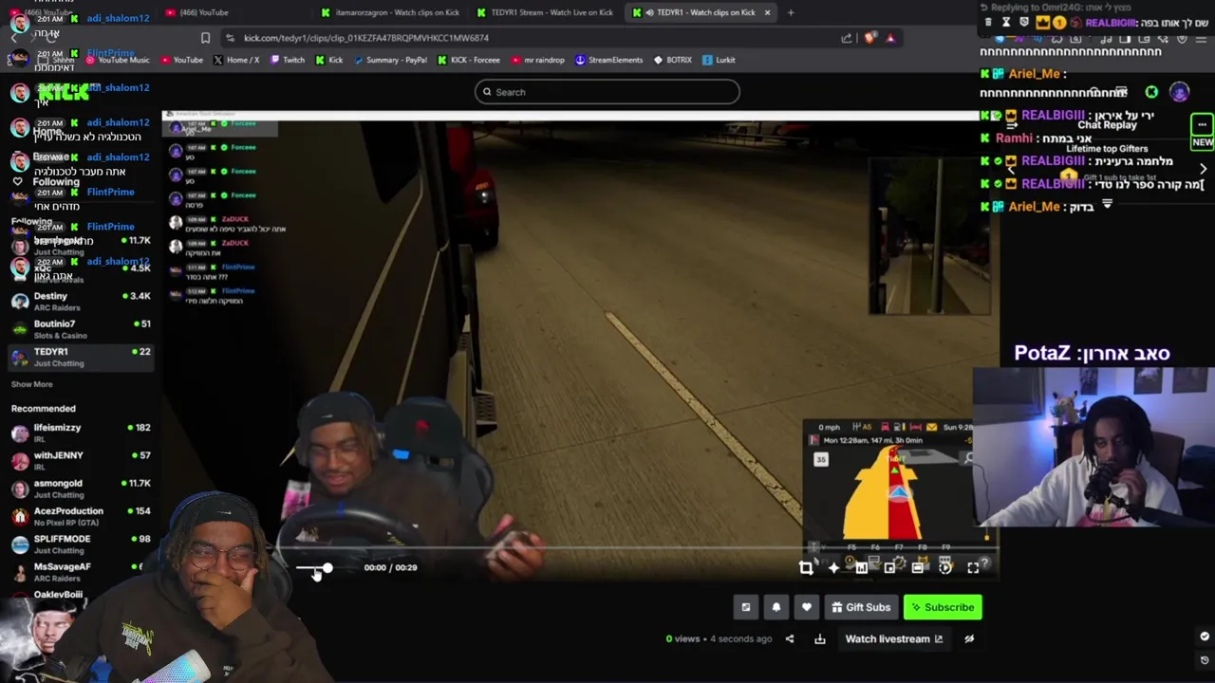Click the dashed-circle playback speed icon
The image size is (1215, 683).
[x=945, y=567]
